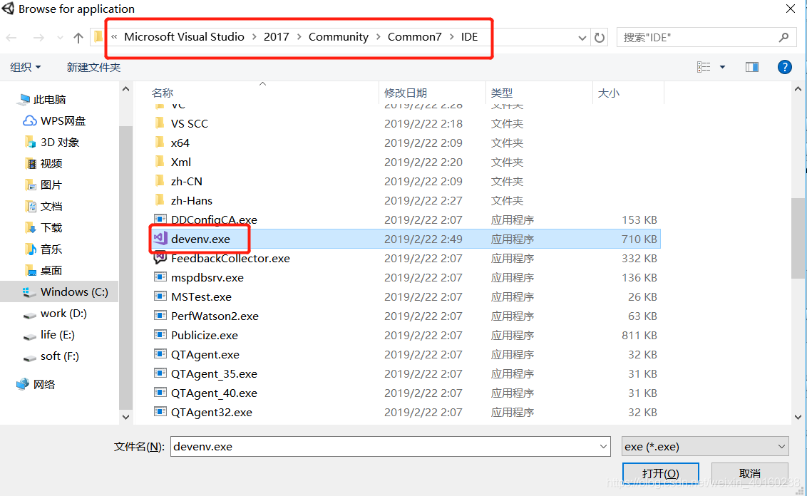Open 音乐 folder in sidebar

pyautogui.click(x=51, y=249)
